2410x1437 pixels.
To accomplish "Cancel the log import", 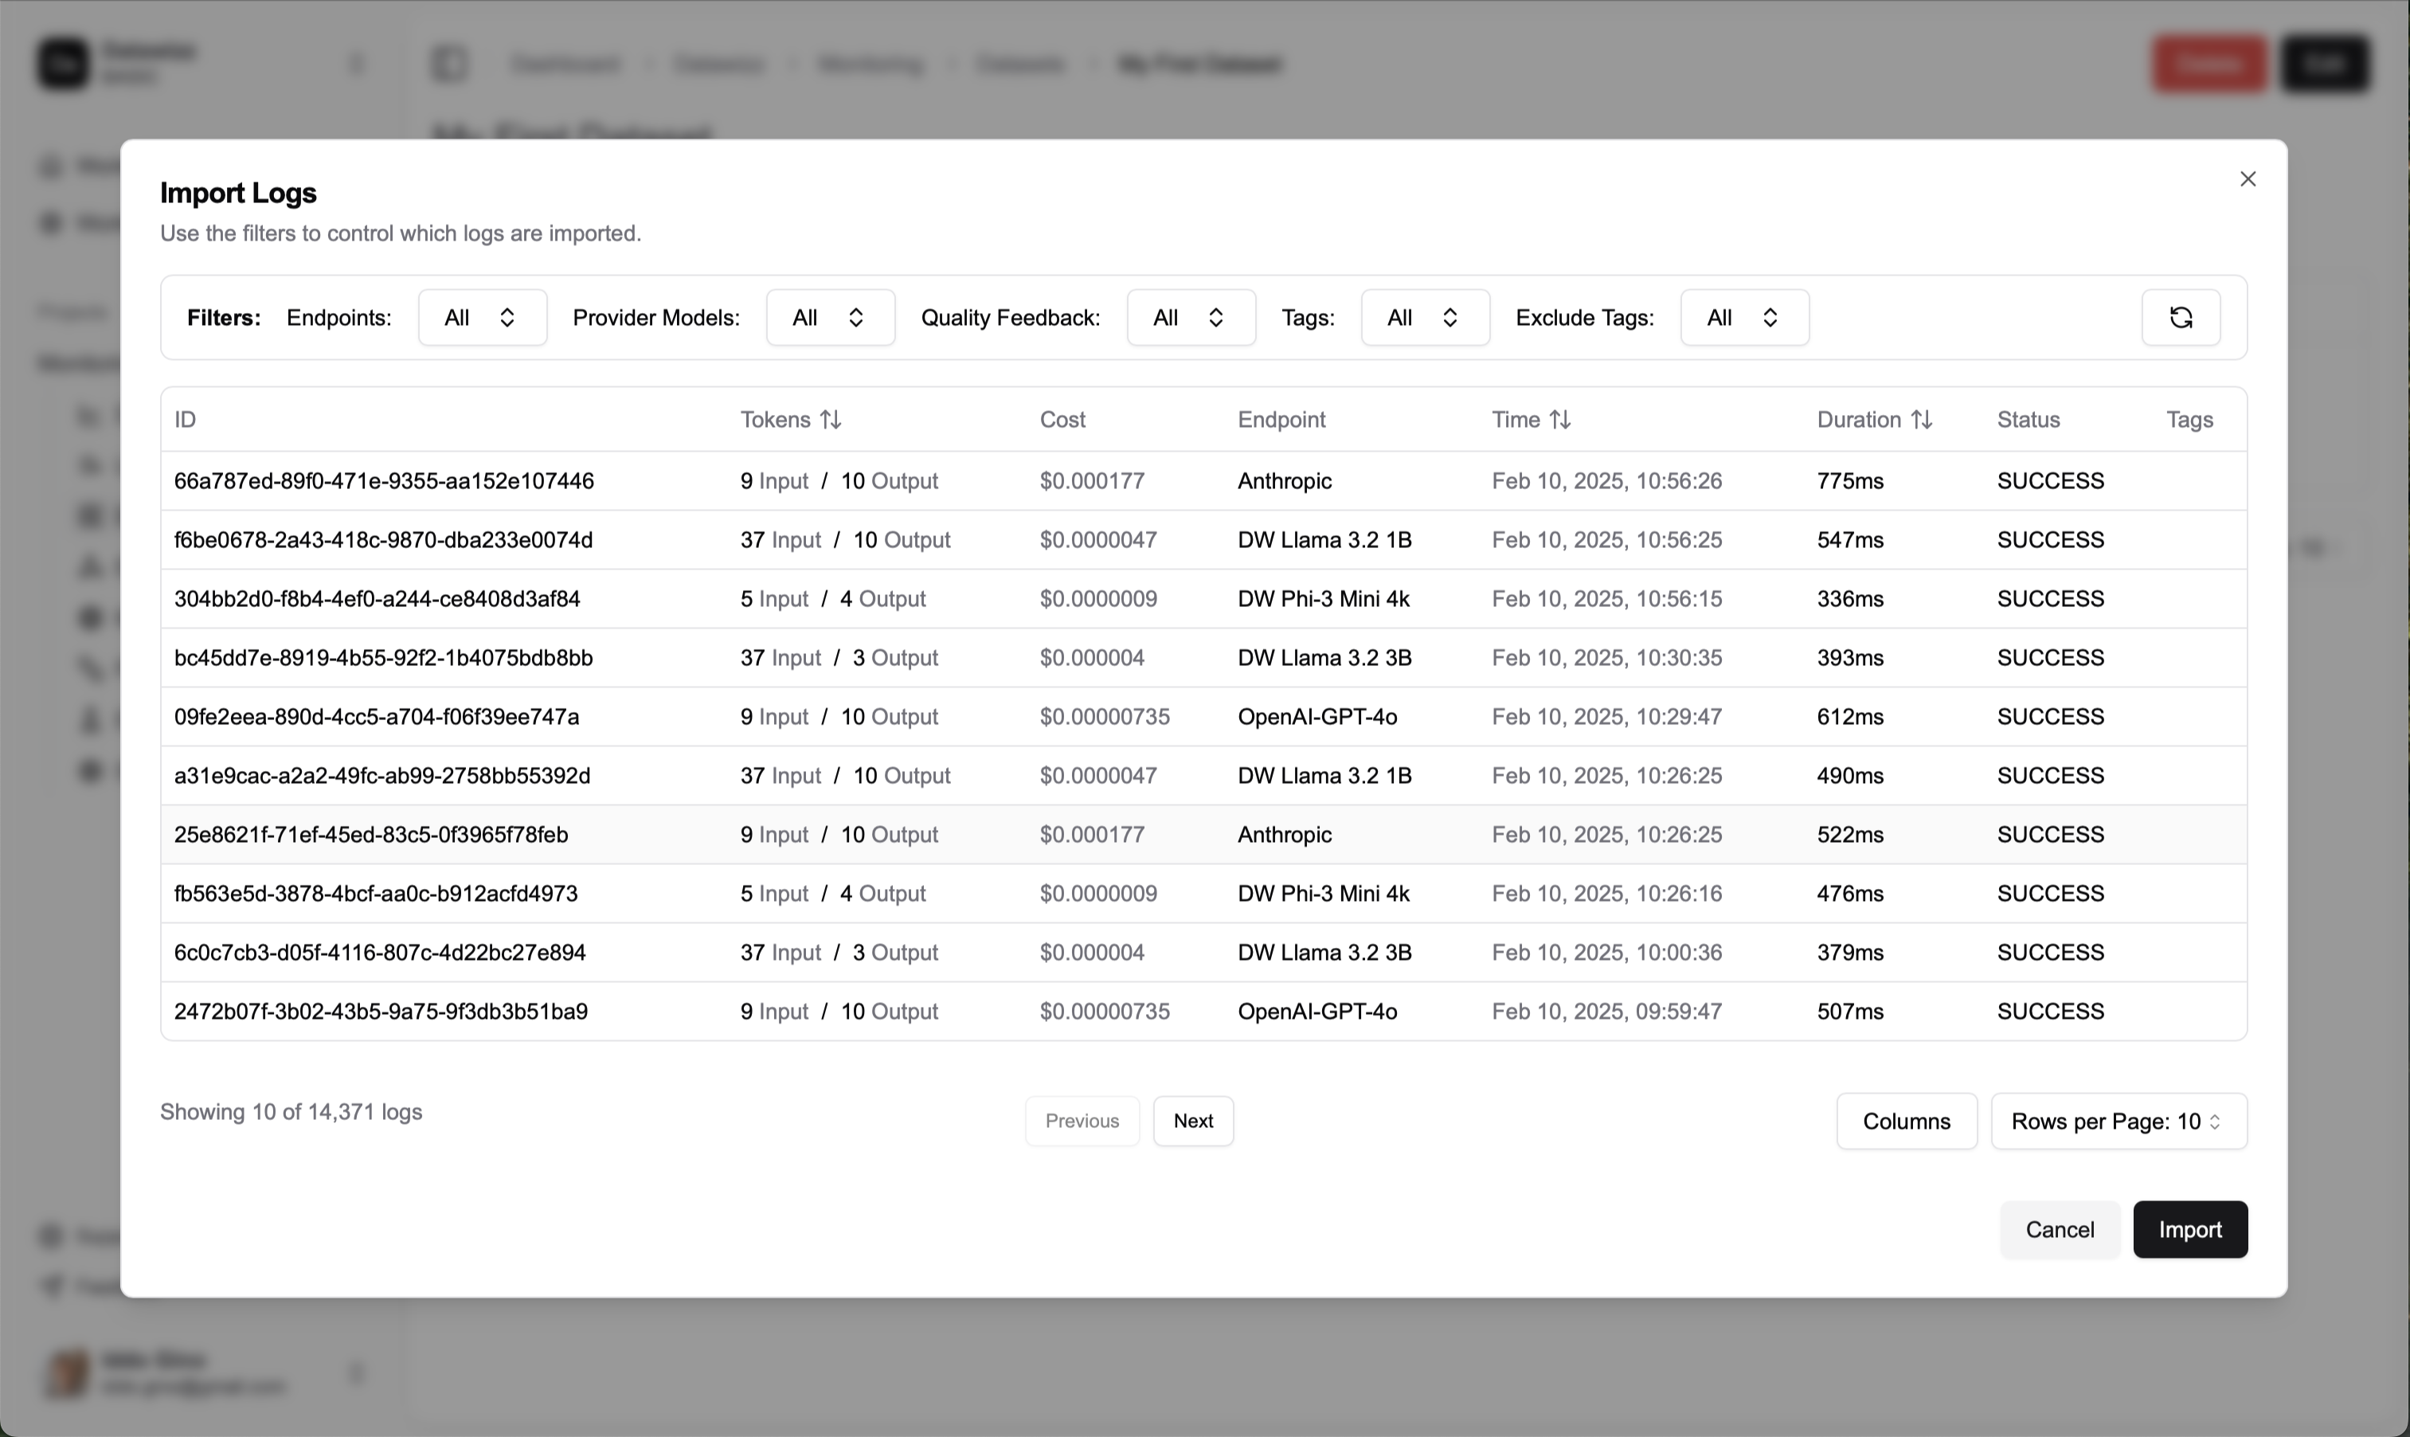I will click(x=2060, y=1230).
